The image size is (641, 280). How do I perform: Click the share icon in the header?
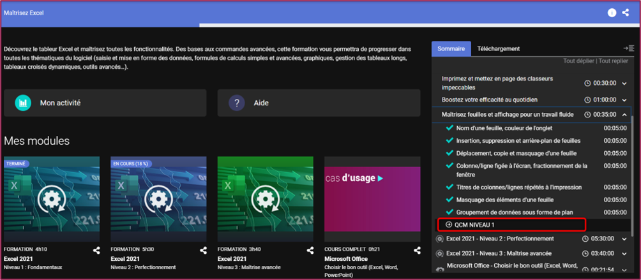(x=625, y=13)
